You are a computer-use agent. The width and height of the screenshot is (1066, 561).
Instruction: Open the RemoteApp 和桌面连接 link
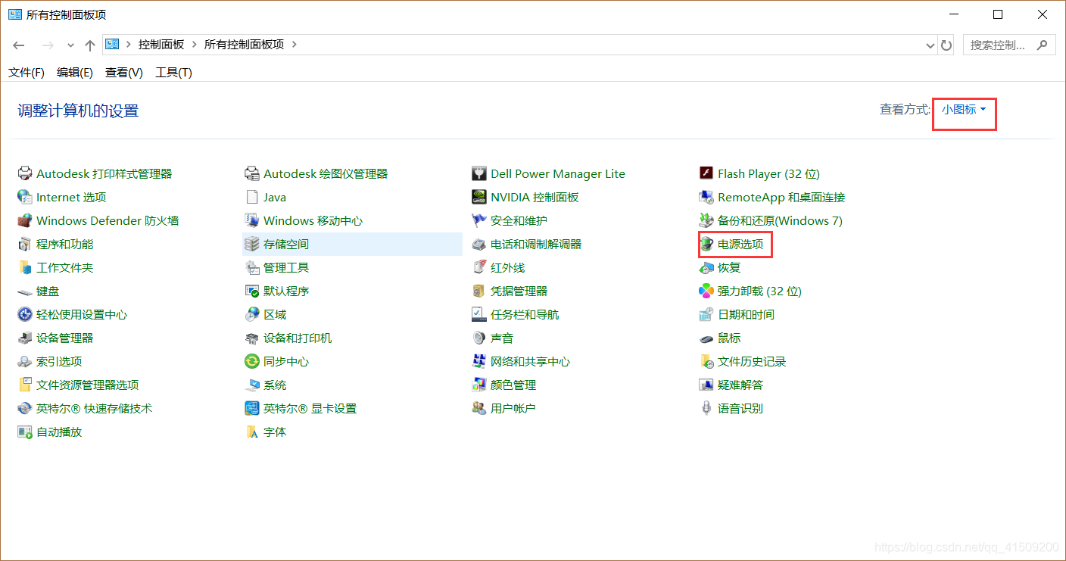coord(781,197)
